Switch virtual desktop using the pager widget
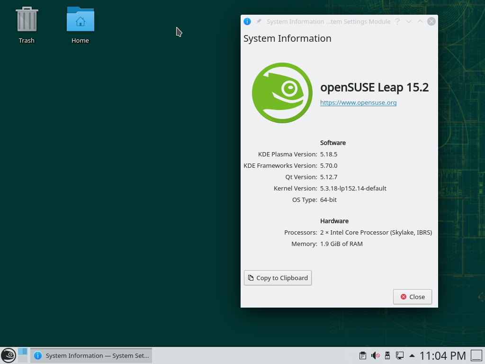The image size is (485, 364). coord(22,355)
